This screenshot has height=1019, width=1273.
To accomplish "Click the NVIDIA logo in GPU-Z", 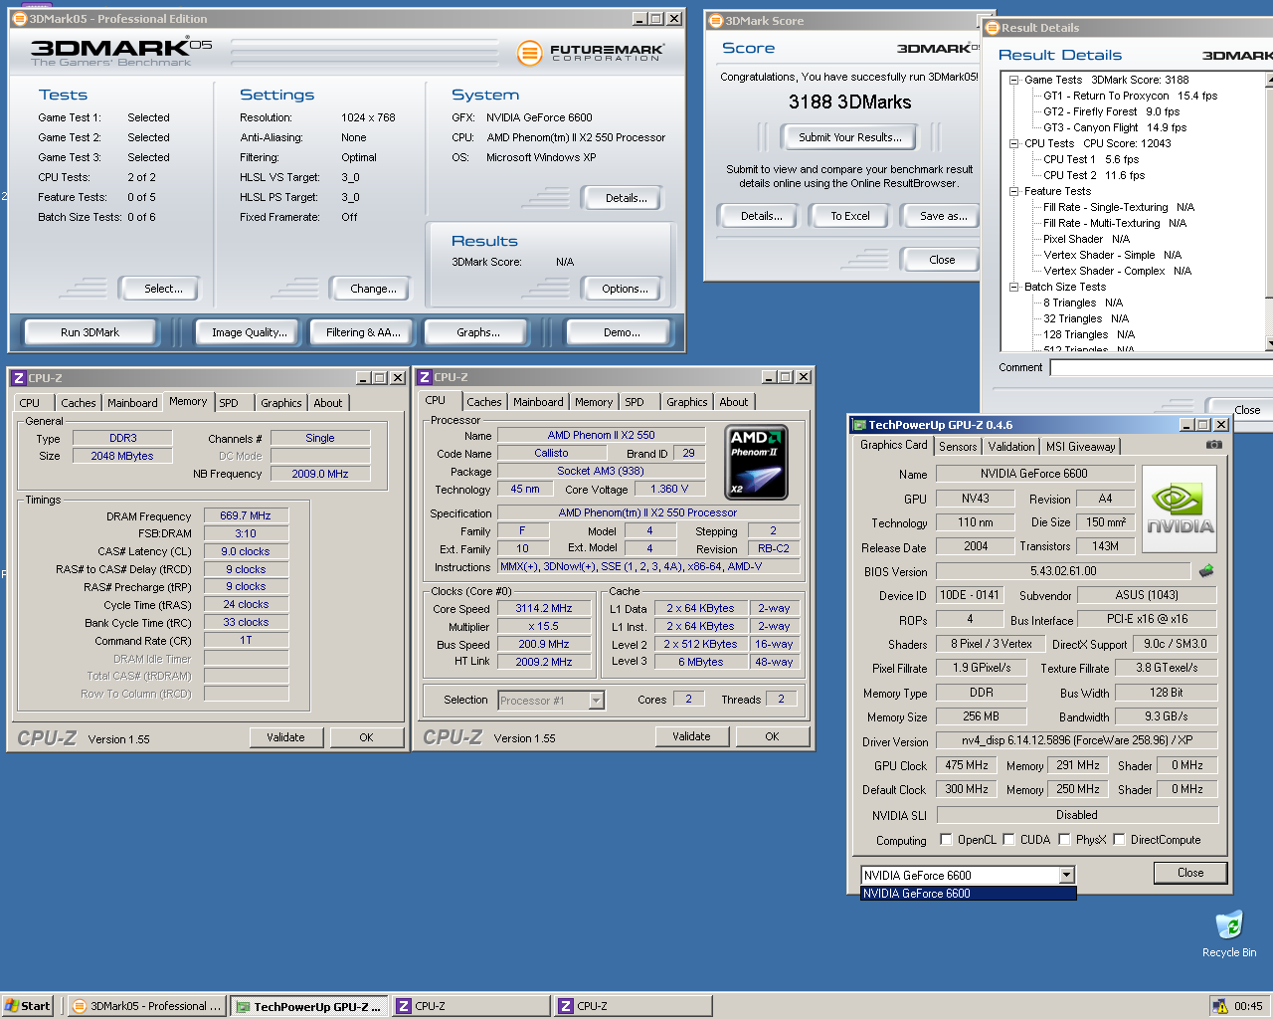I will click(x=1181, y=510).
